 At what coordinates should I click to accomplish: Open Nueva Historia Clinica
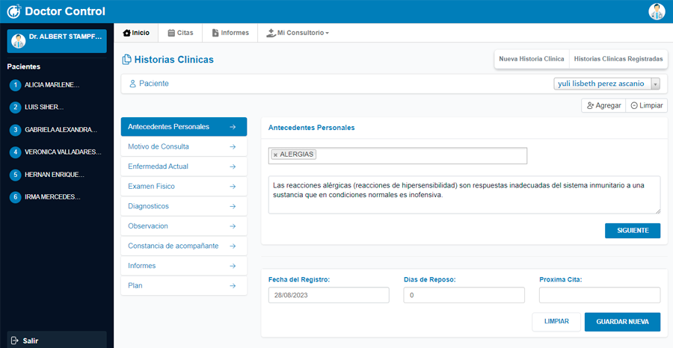click(531, 59)
